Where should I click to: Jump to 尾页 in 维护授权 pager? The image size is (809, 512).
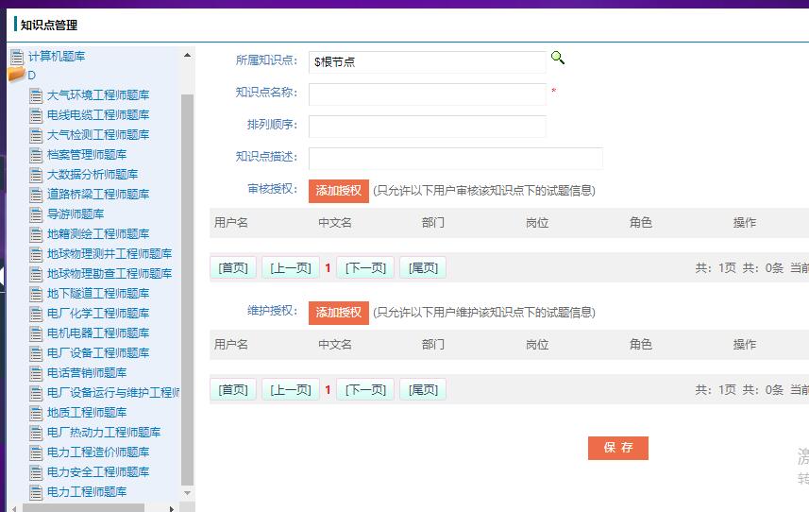(422, 390)
